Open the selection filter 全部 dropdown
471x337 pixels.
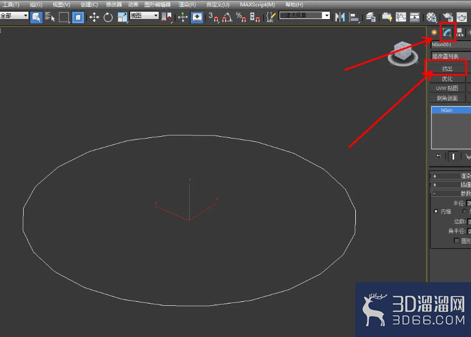click(x=14, y=16)
